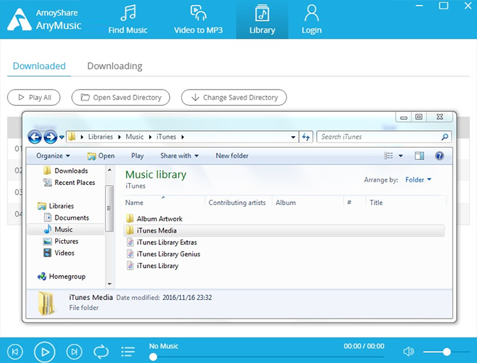Viewport: 477px width, 363px height.
Task: Open the address bar history dropdown
Action: point(293,137)
